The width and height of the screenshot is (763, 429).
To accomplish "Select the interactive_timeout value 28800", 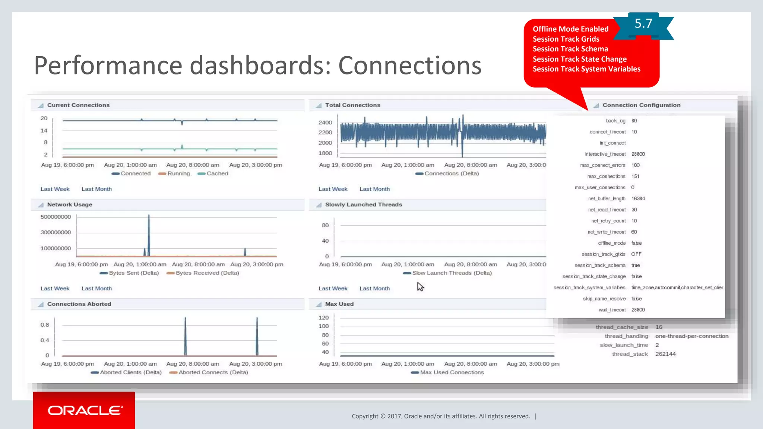I will (x=638, y=154).
